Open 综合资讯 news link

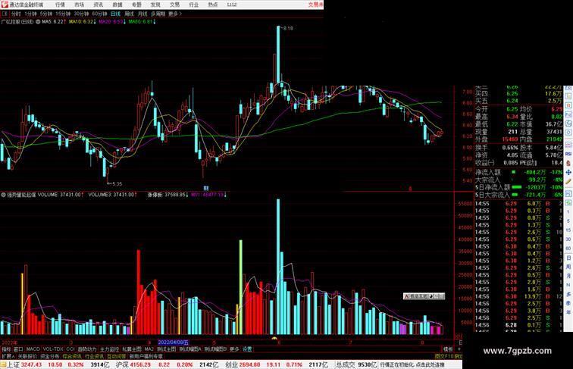pos(72,357)
